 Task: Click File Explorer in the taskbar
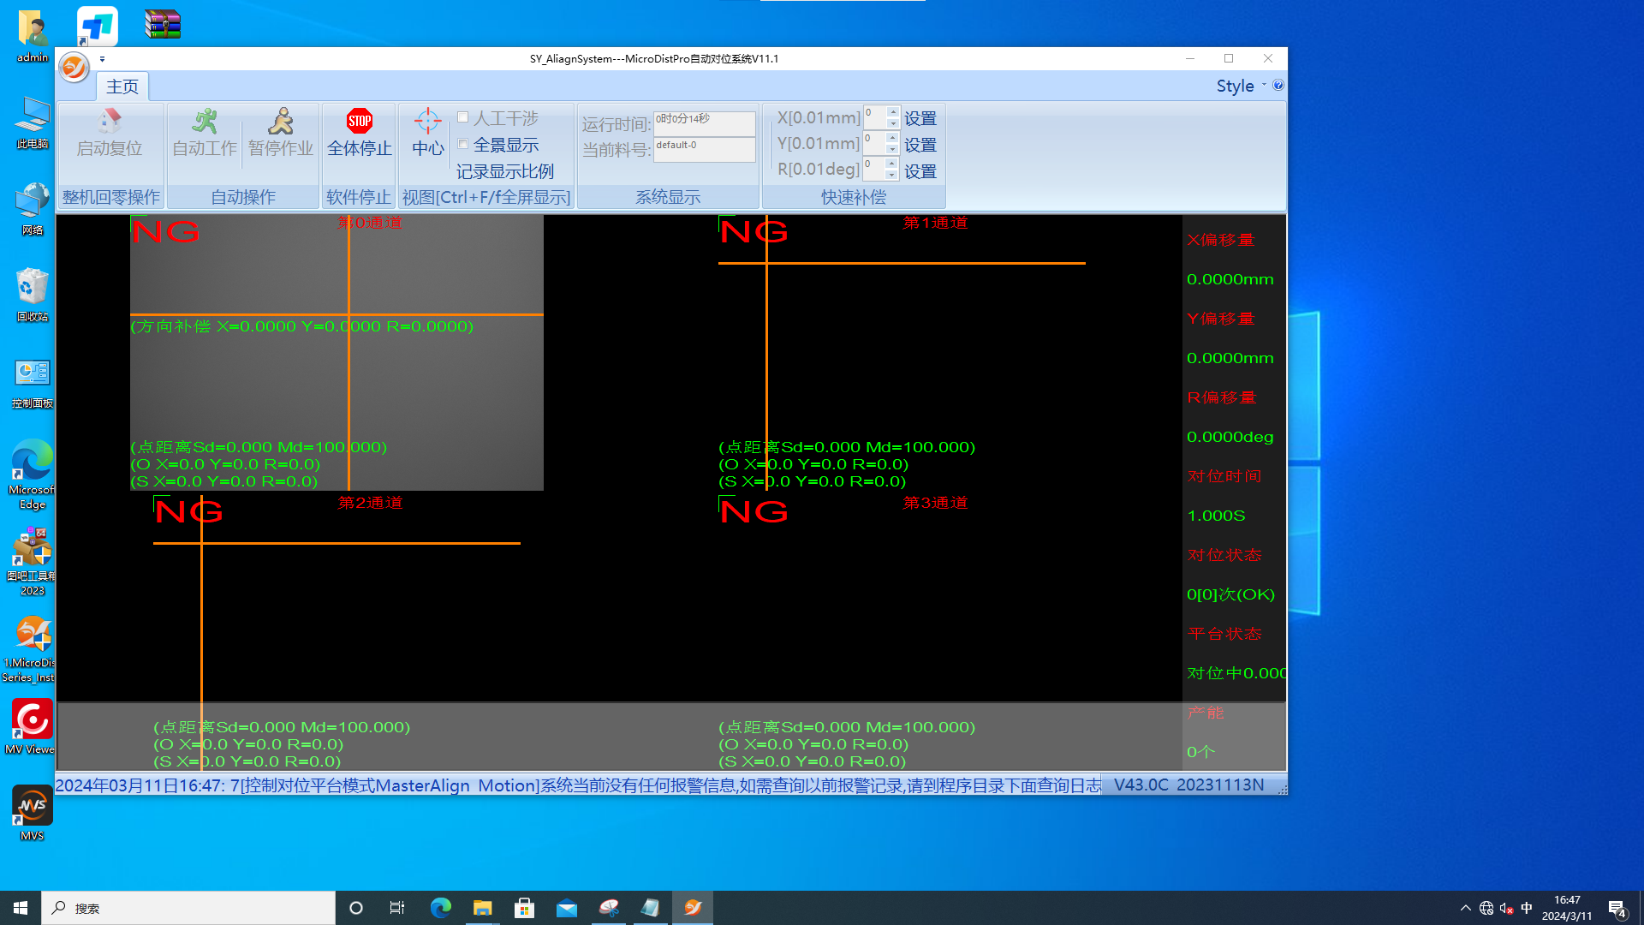pos(482,908)
